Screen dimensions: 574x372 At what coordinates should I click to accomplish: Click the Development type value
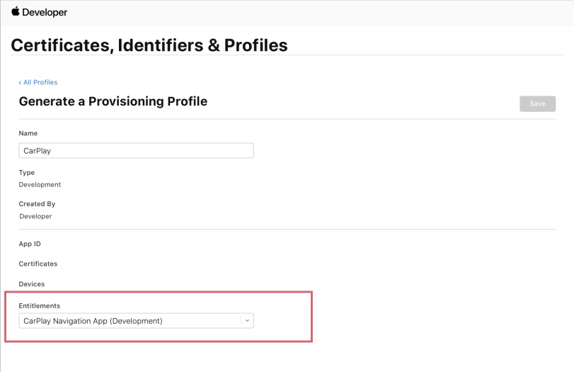pyautogui.click(x=40, y=184)
